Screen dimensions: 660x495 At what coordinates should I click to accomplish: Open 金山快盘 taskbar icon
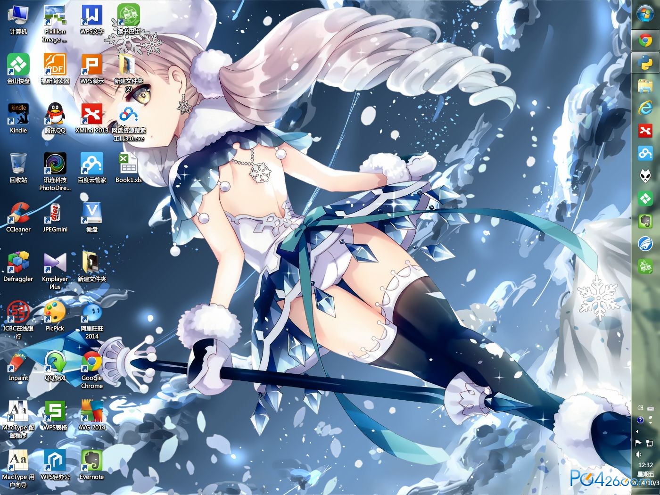click(x=645, y=198)
